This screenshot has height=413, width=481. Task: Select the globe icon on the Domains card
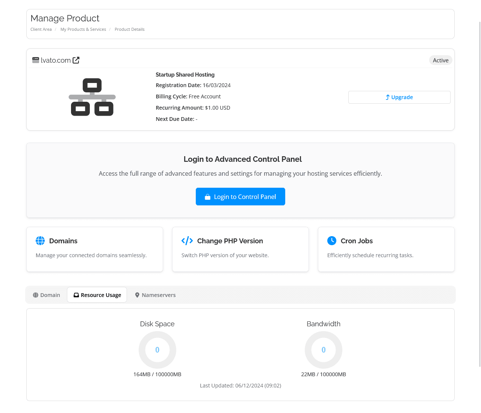coord(40,241)
